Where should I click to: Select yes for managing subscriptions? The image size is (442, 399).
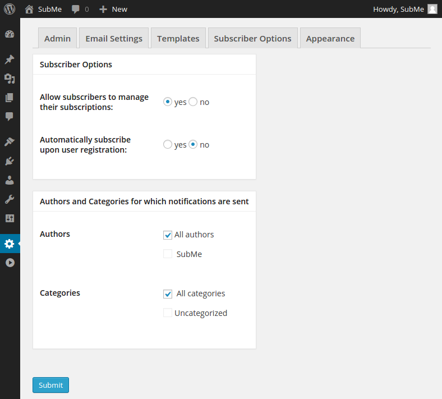(168, 102)
